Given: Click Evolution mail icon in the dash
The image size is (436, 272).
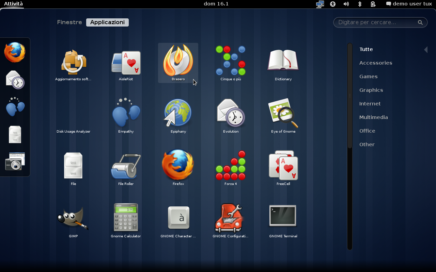Looking at the screenshot, I should pos(15,80).
